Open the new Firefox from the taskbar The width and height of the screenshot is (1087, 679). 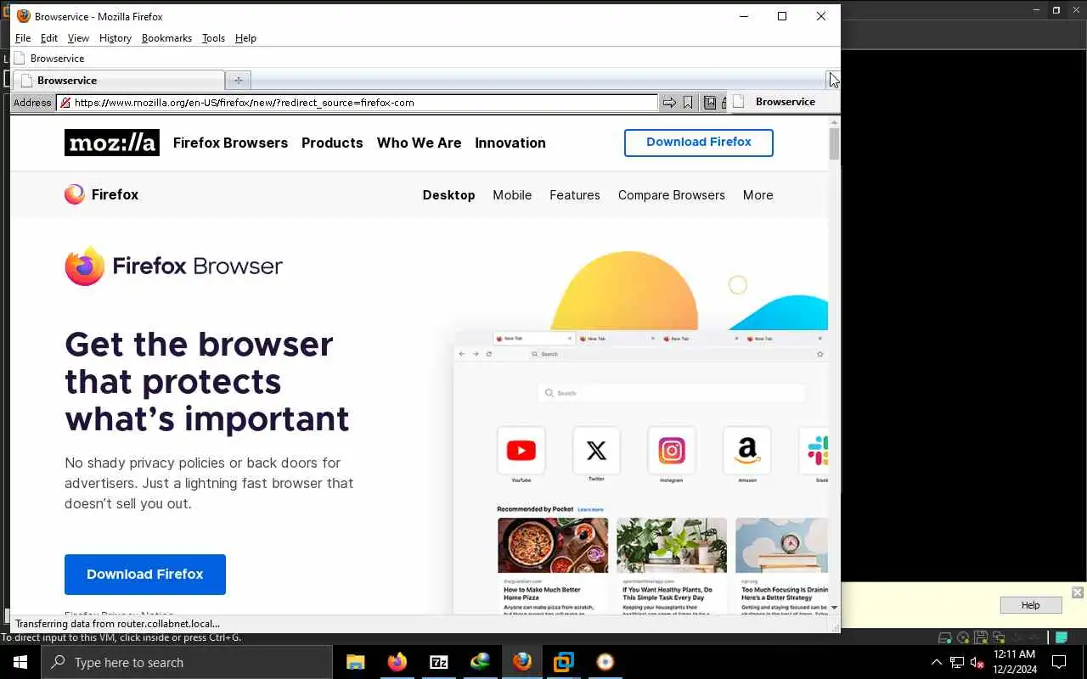click(x=397, y=662)
